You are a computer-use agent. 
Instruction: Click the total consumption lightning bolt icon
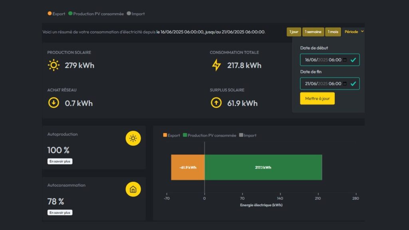point(216,65)
